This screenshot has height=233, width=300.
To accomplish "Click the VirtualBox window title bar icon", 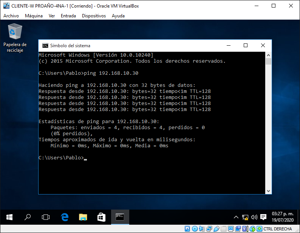I will [x=6, y=6].
